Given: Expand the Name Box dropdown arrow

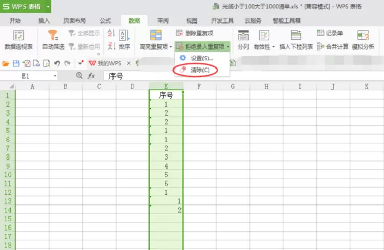Looking at the screenshot, I should click(x=55, y=76).
